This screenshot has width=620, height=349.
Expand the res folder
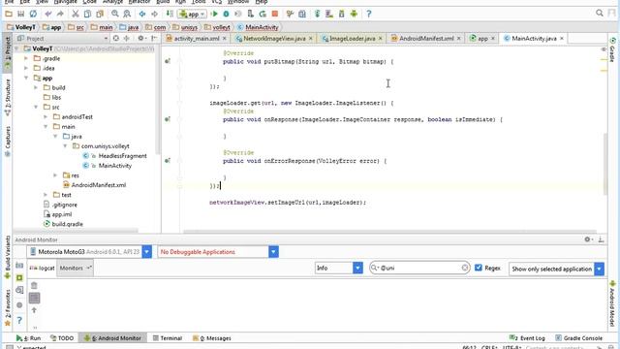[x=55, y=175]
